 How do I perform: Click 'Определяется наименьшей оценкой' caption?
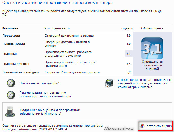pos(152,65)
